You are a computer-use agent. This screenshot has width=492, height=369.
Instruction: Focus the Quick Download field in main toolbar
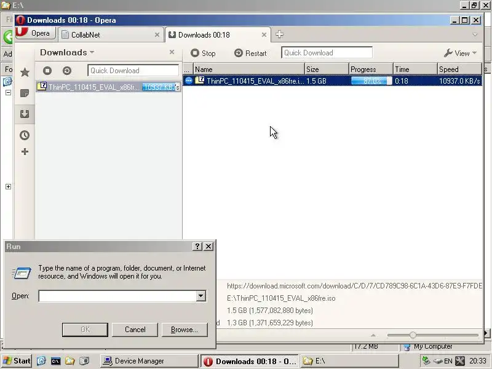[x=327, y=53]
